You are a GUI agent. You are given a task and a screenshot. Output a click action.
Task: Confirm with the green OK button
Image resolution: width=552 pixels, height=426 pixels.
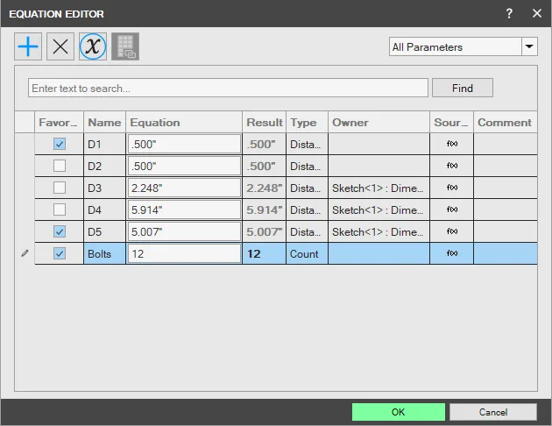[398, 412]
